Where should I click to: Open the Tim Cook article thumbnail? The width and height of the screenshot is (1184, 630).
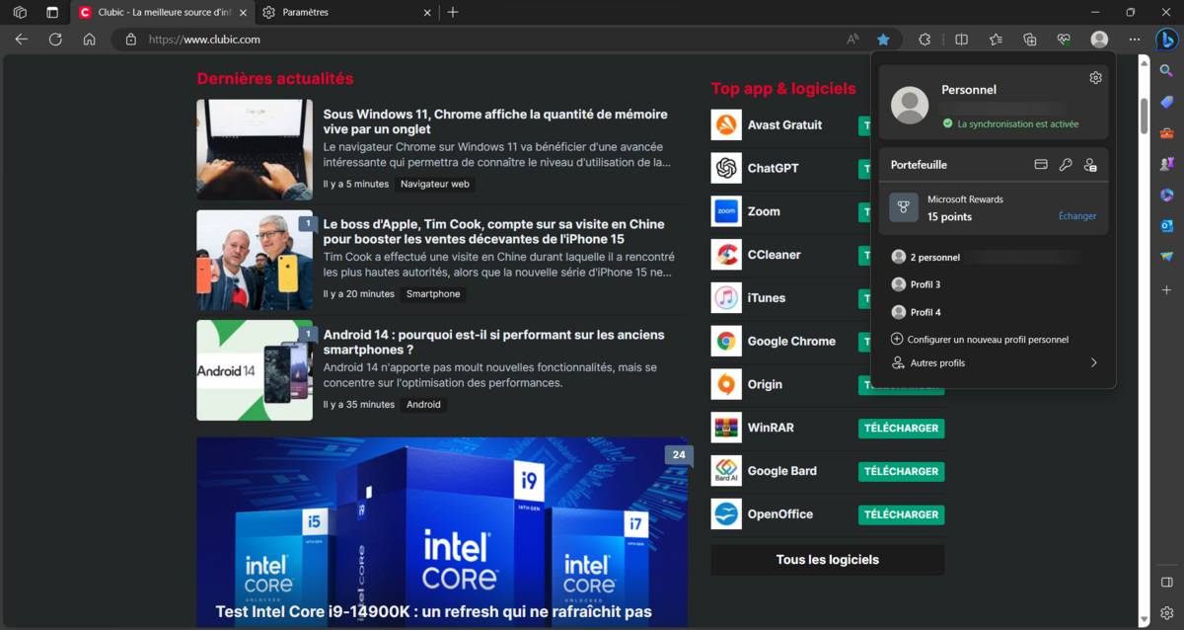255,260
